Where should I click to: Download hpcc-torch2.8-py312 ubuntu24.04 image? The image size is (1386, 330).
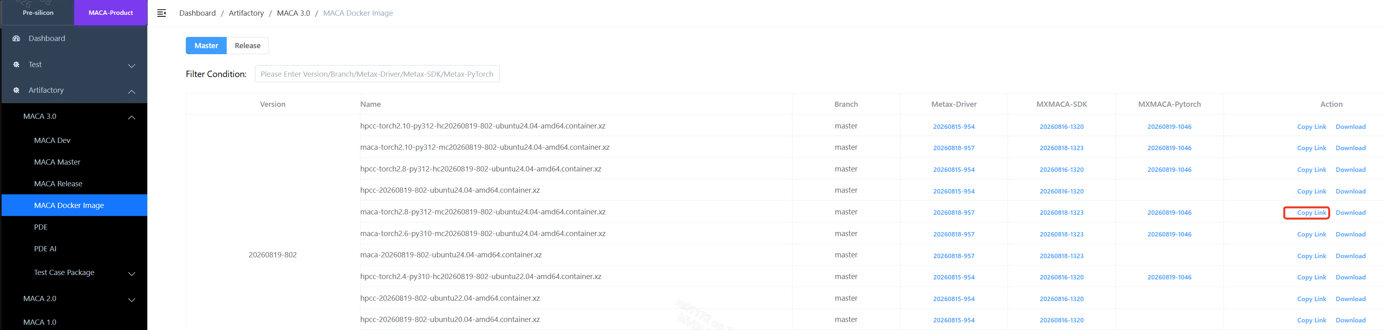(1351, 169)
